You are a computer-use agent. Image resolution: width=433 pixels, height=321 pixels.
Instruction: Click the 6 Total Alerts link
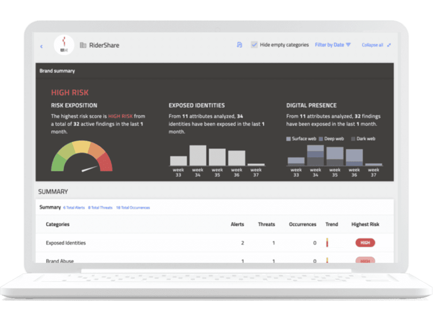pos(74,208)
